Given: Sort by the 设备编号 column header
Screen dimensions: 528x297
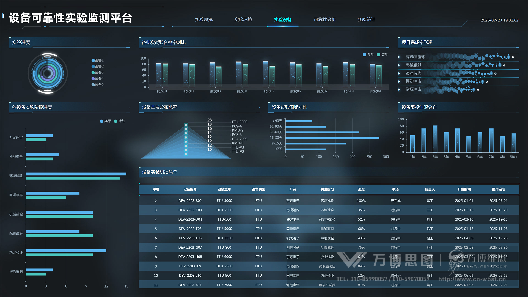Looking at the screenshot, I should pyautogui.click(x=190, y=189).
